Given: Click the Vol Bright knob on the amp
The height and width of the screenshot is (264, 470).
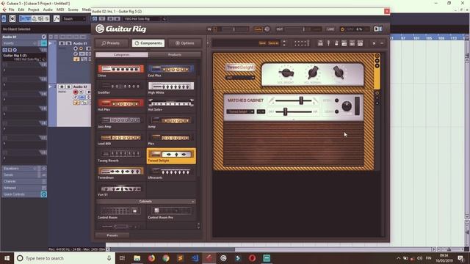Looking at the screenshot, I should click(286, 73).
